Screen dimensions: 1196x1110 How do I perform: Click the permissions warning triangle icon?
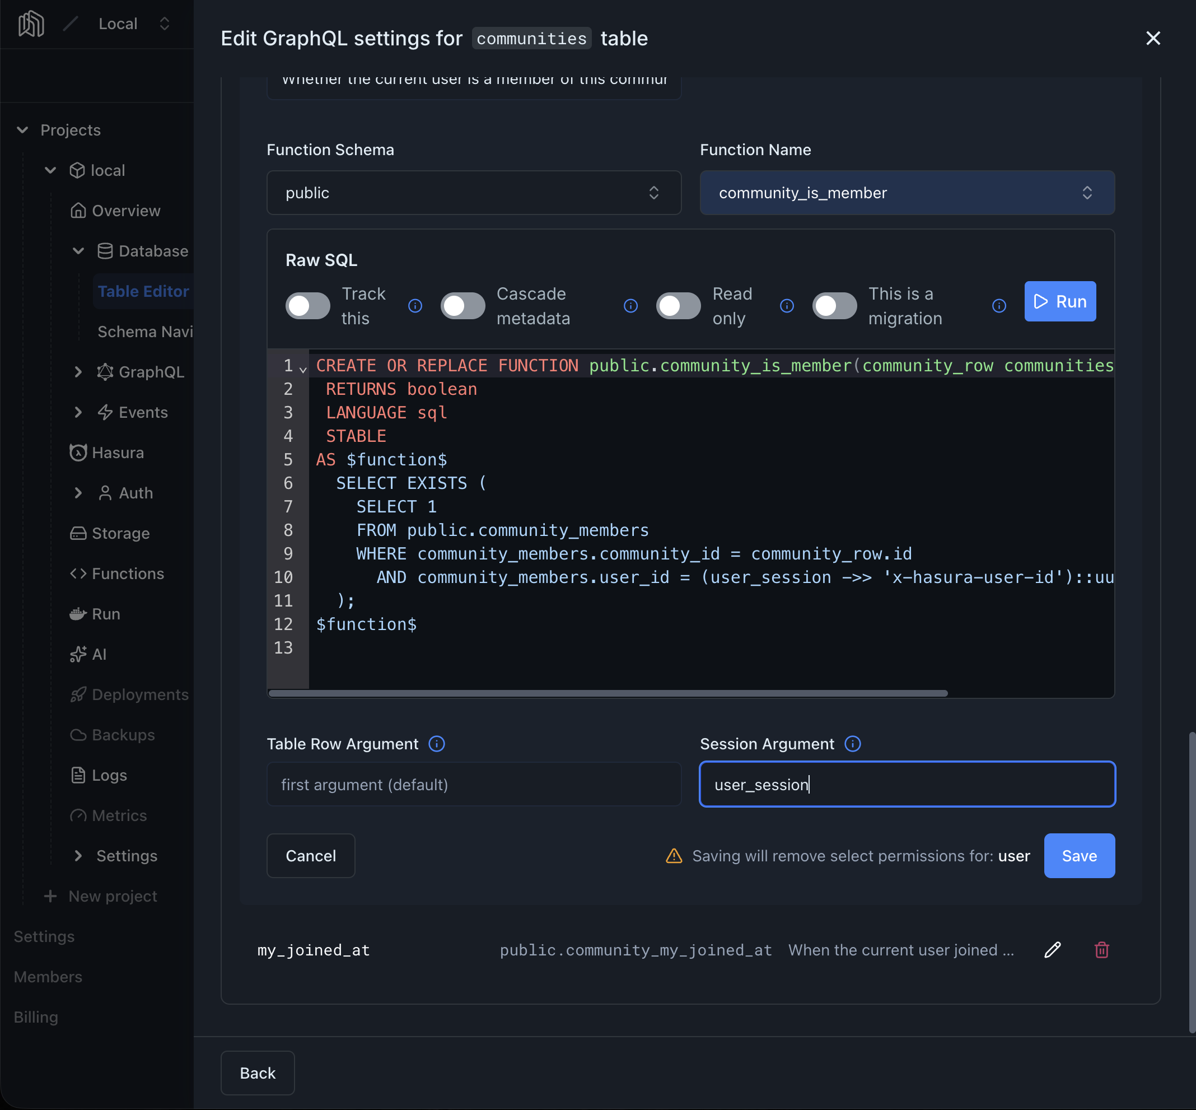[x=674, y=855]
